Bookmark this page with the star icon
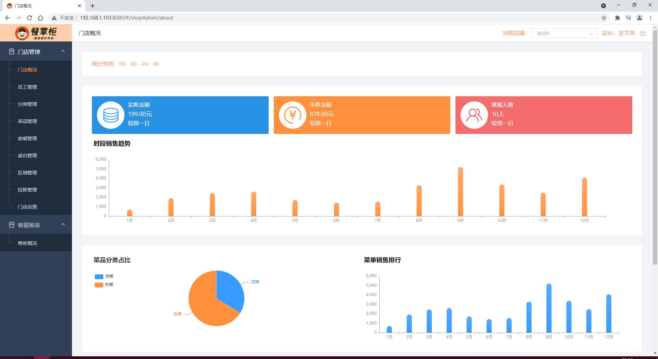The width and height of the screenshot is (658, 359). 604,18
